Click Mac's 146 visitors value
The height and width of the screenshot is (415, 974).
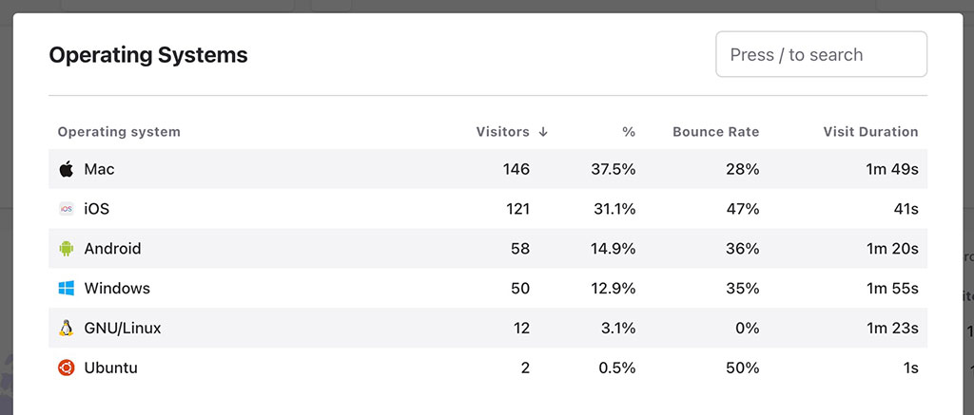click(516, 169)
